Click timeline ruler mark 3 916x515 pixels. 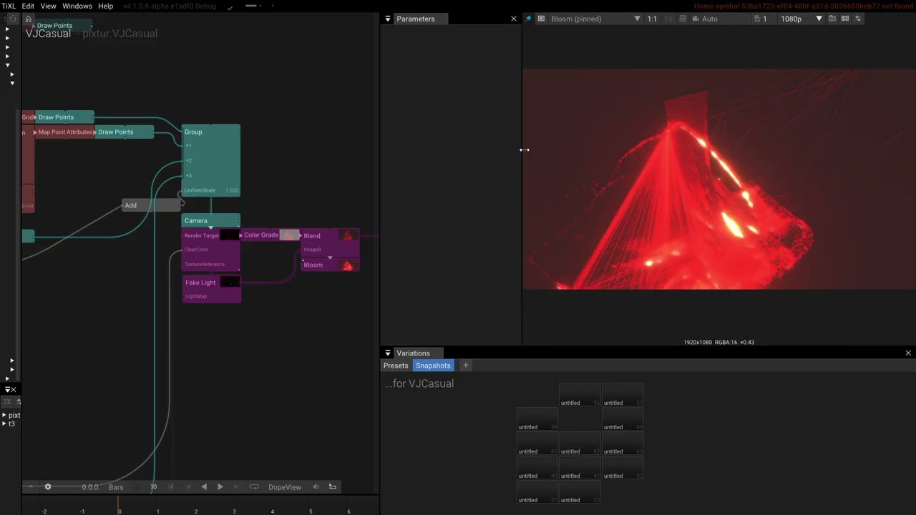point(234,511)
